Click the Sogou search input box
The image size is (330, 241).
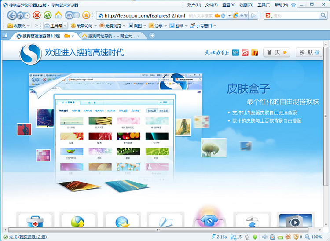point(296,15)
